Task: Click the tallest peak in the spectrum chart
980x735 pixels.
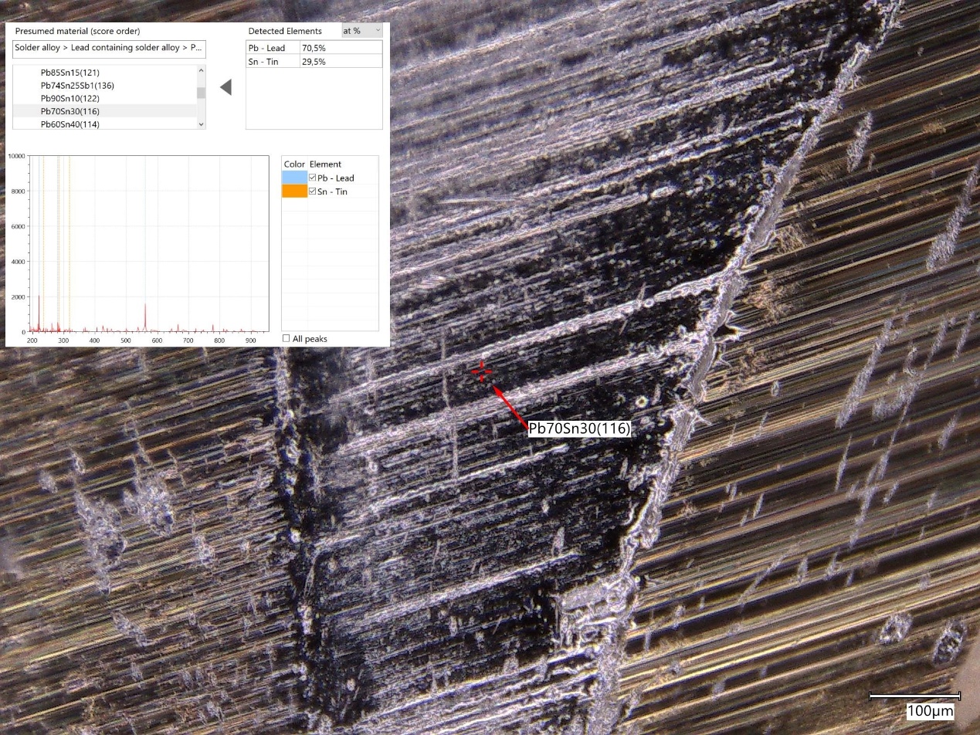Action: pos(38,297)
